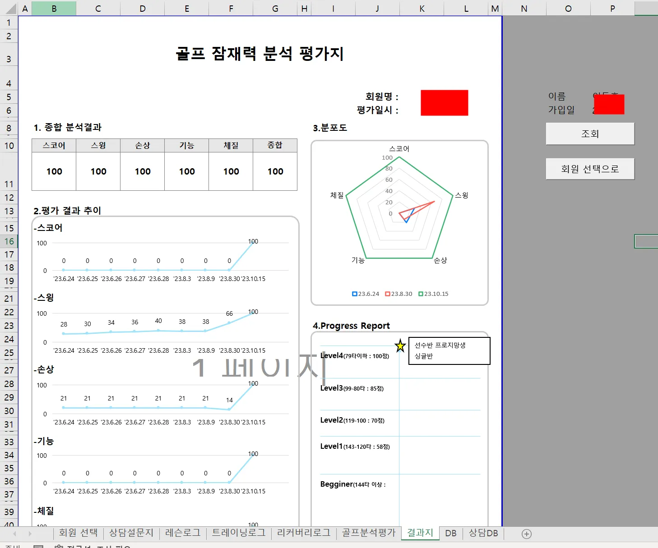Click the 14 data label in 손상 chart
Image resolution: width=658 pixels, height=548 pixels.
click(229, 400)
